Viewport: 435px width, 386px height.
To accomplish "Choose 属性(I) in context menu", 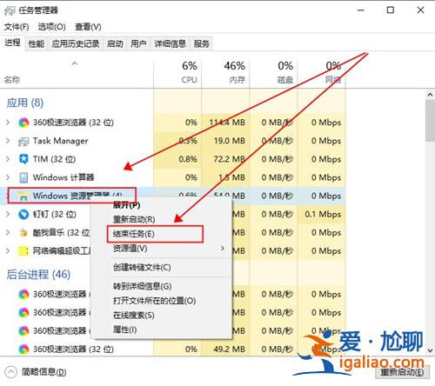I will click(x=161, y=329).
